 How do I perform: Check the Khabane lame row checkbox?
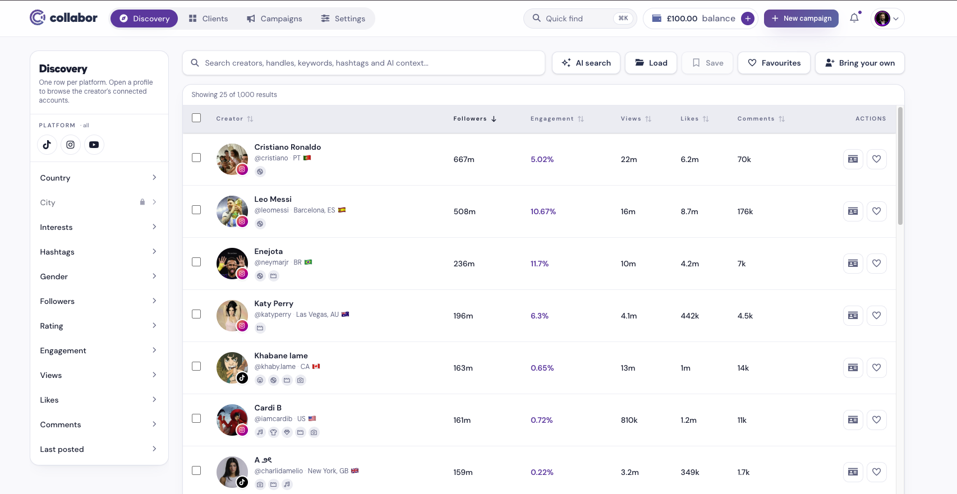196,366
